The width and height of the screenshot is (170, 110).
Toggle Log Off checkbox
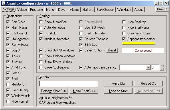[x=8, y=50]
